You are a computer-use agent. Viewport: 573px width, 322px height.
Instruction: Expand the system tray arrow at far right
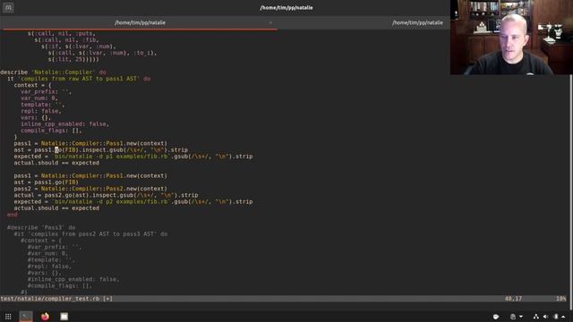pyautogui.click(x=563, y=317)
